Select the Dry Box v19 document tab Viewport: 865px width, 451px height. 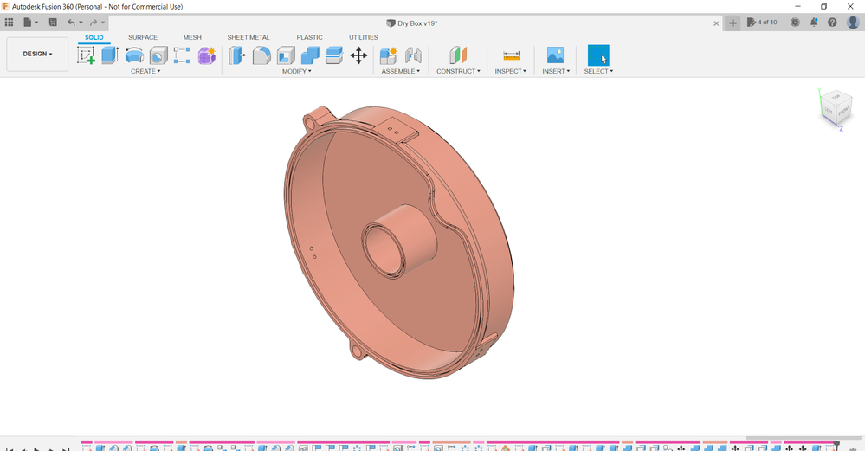(x=411, y=23)
